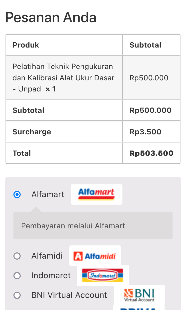The height and width of the screenshot is (310, 186).
Task: Choose BNI Virtual Account radio button
Action: (x=17, y=295)
